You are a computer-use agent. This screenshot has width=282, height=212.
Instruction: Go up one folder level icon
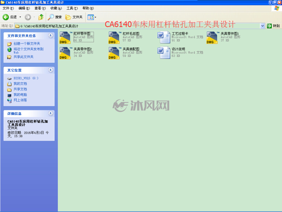41,17
